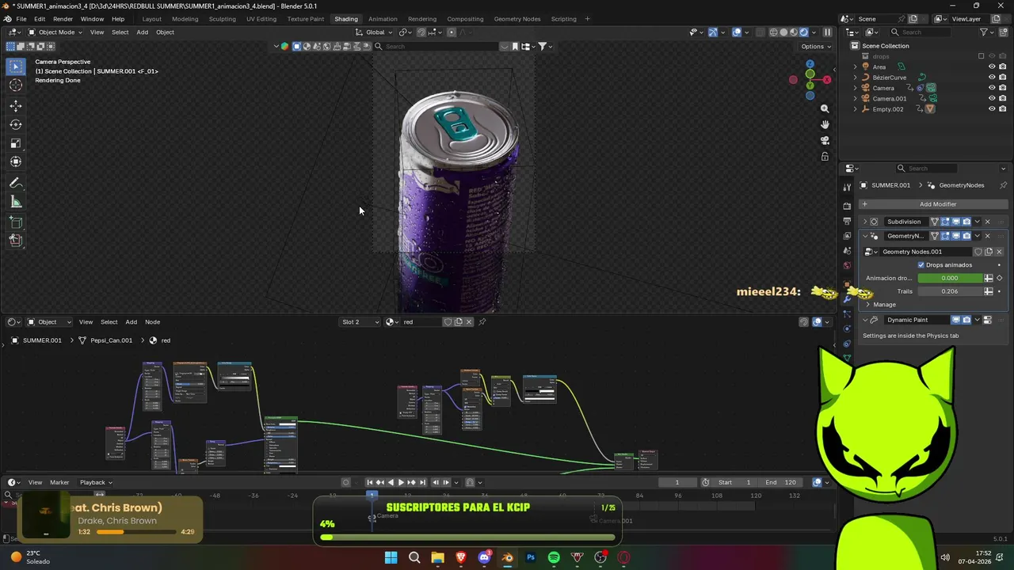
Task: Enable the drops collection checkbox
Action: pos(981,56)
